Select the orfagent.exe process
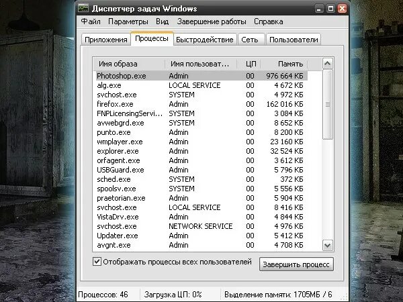The image size is (403, 302). 201,160
